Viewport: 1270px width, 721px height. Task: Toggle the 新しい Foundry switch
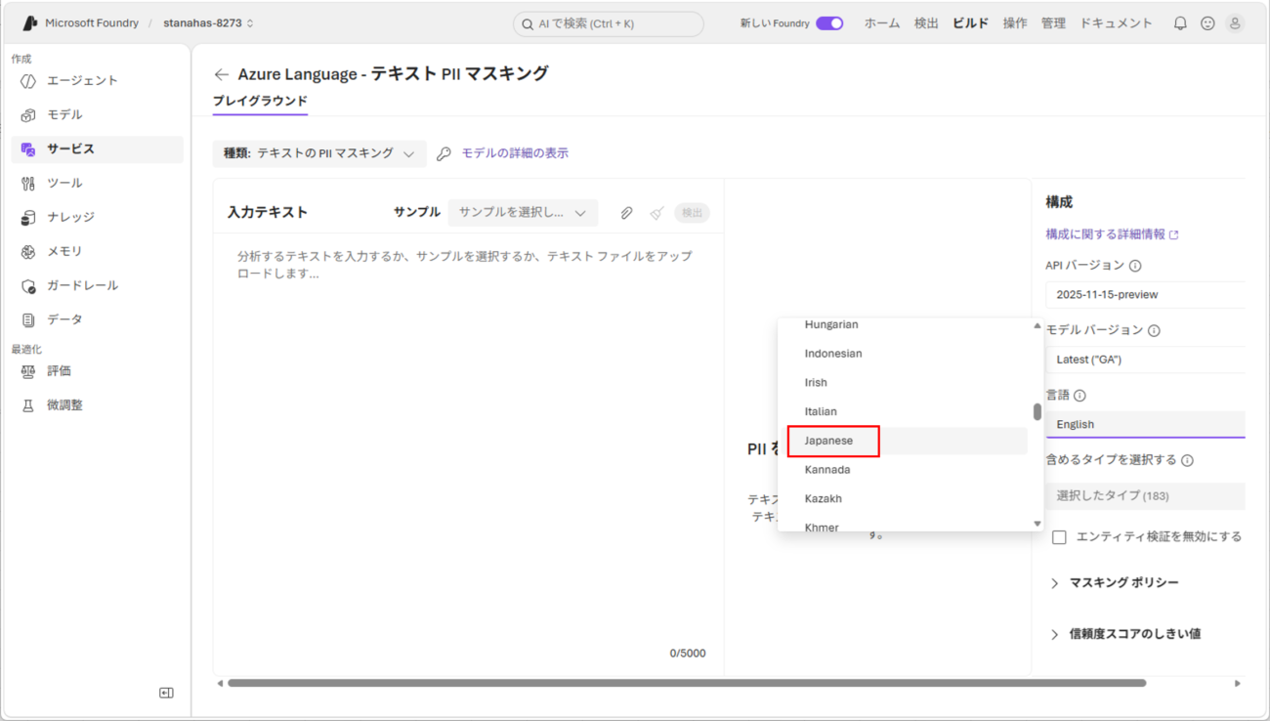coord(829,23)
